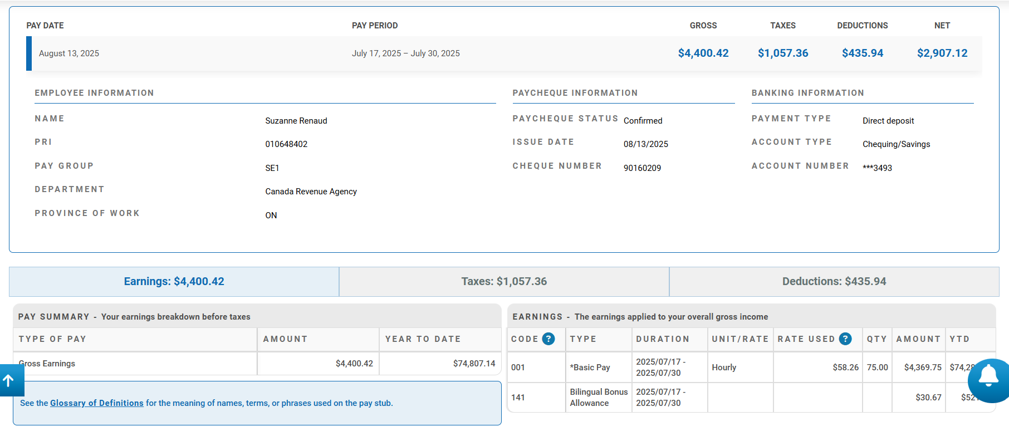Select the Deductions: $435.94 tab

tap(834, 282)
